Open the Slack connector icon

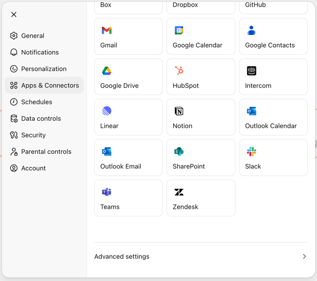coord(251,152)
